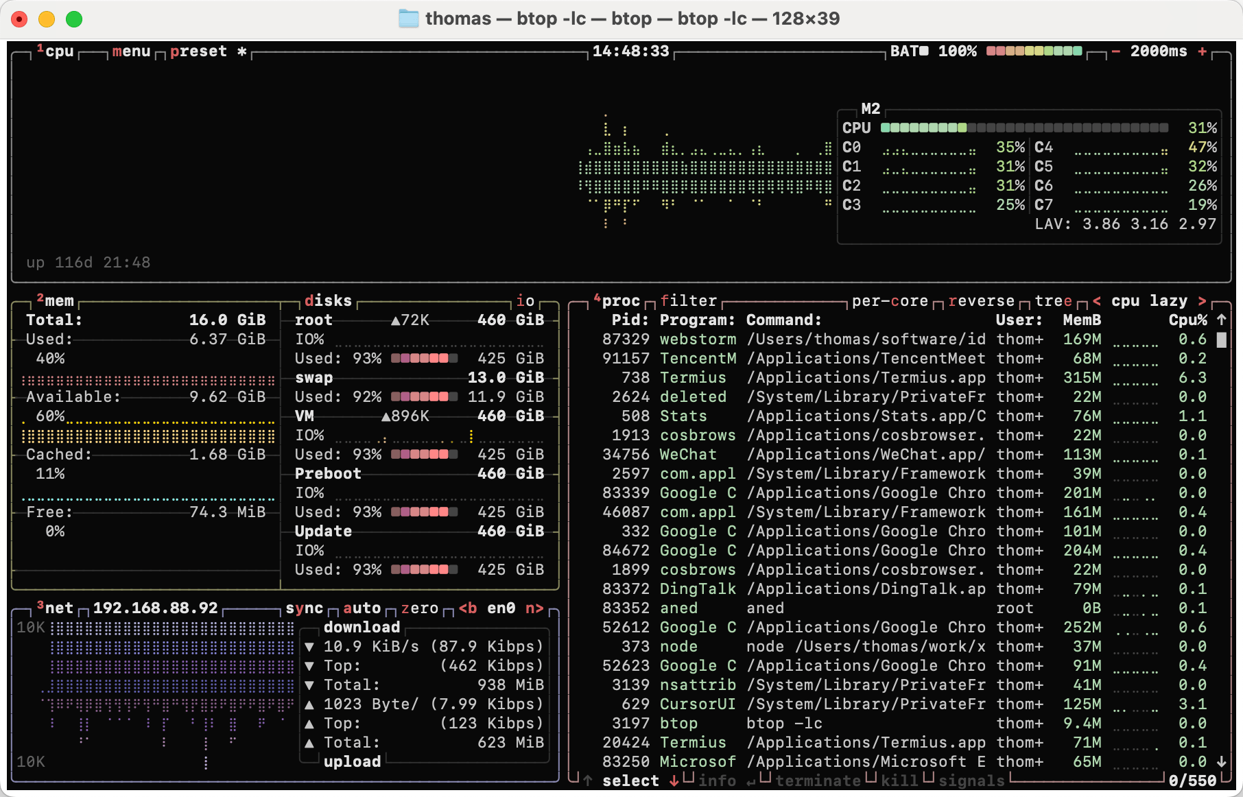1243x797 pixels.
Task: Click the terminate option in proc footer
Action: [818, 781]
